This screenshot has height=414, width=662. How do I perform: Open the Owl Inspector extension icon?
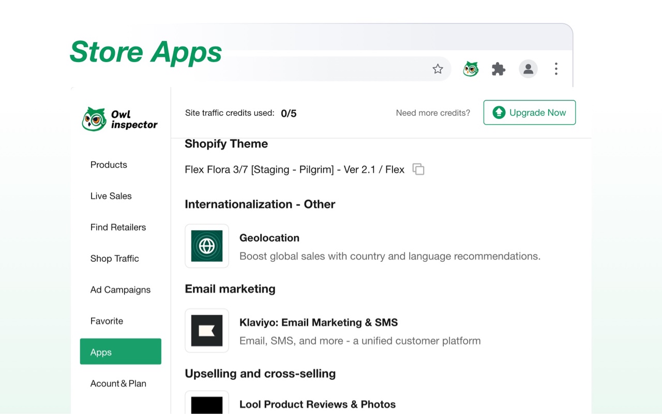coord(471,69)
